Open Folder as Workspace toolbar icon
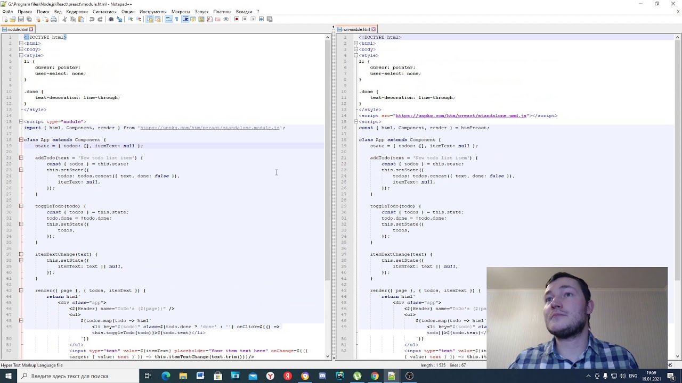Image resolution: width=682 pixels, height=383 pixels. pyautogui.click(x=217, y=19)
